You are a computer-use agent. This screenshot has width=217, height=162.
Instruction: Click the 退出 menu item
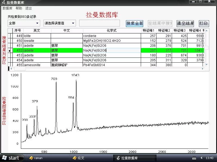click(x=28, y=8)
